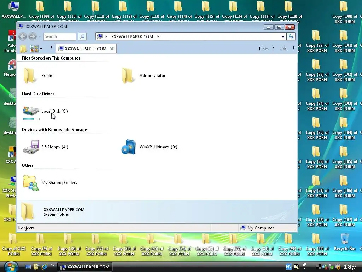Open recent pages dropdown beside Forward button
362x272 pixels.
(40, 36)
